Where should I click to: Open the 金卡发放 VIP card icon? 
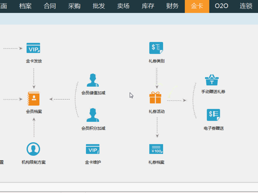tap(33, 48)
